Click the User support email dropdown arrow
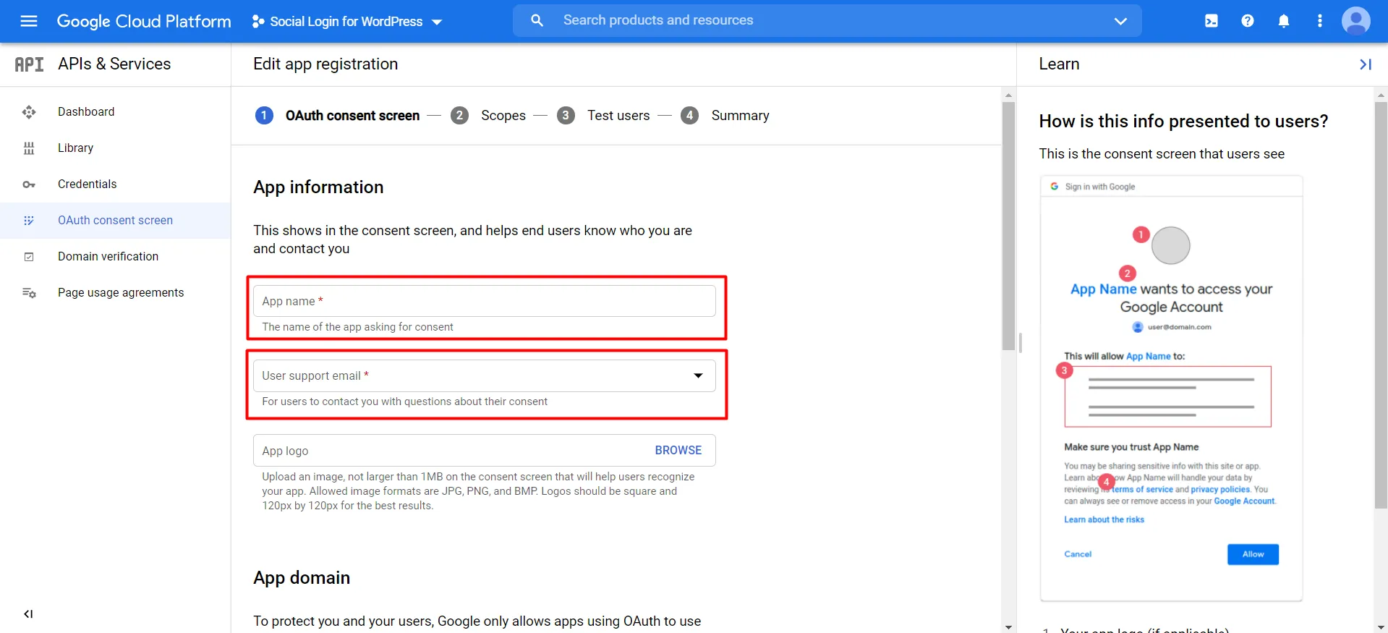Image resolution: width=1388 pixels, height=633 pixels. 698,375
